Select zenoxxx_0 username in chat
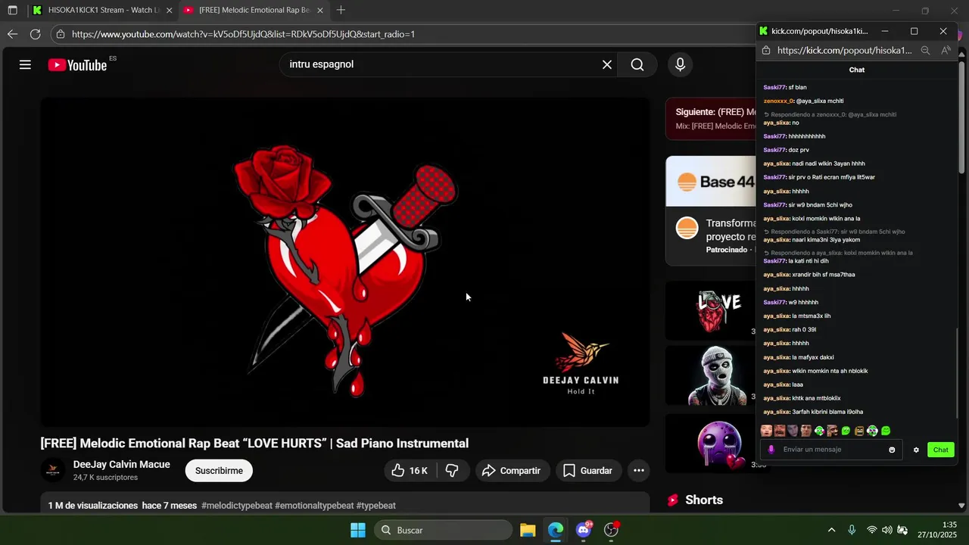The image size is (969, 545). click(x=778, y=101)
